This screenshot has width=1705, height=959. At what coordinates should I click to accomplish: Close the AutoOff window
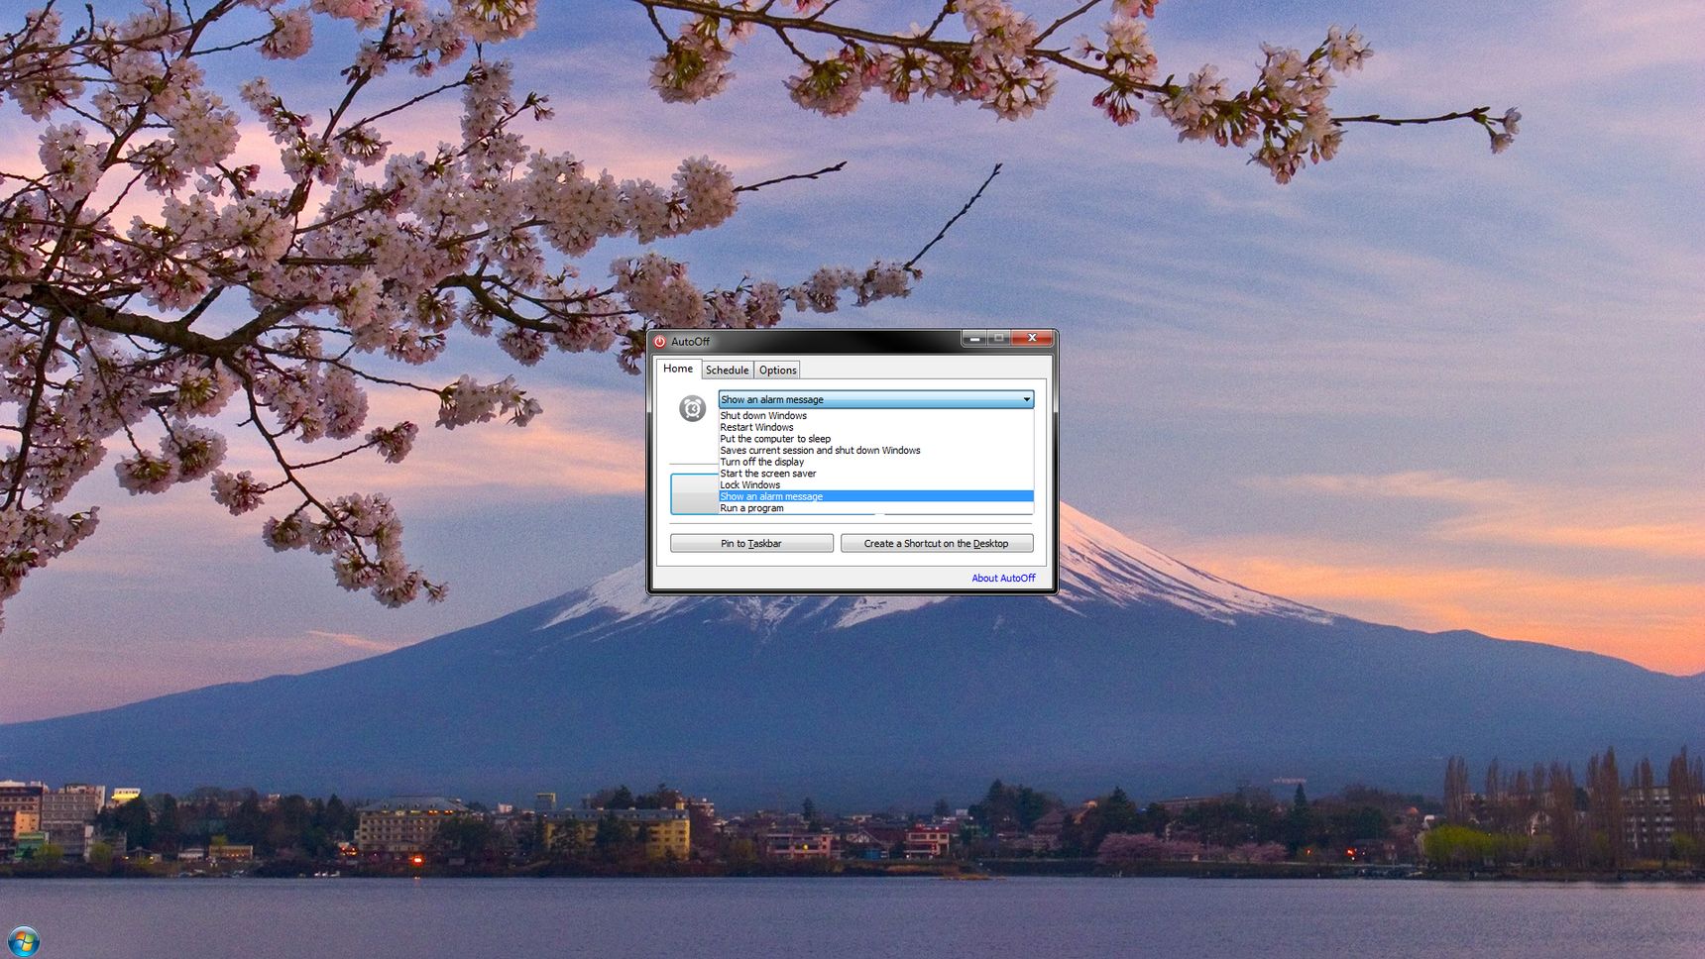tap(1032, 339)
